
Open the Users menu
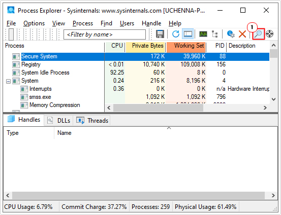(x=127, y=23)
